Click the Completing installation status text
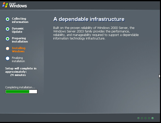Screen dimensions: 161x123 tap(20, 87)
